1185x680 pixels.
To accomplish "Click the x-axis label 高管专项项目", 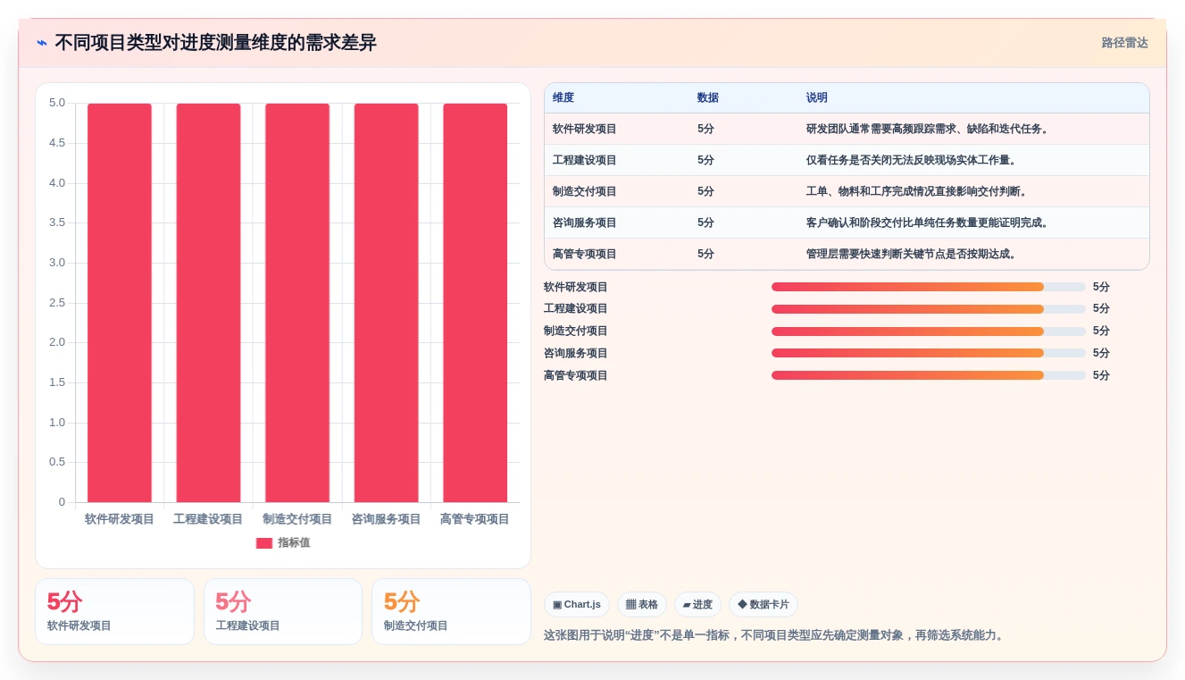I will (x=475, y=519).
